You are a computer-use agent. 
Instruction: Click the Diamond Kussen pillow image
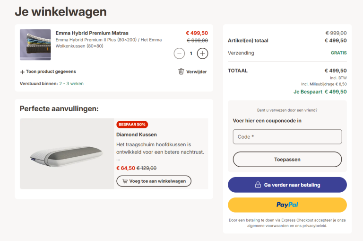67,153
